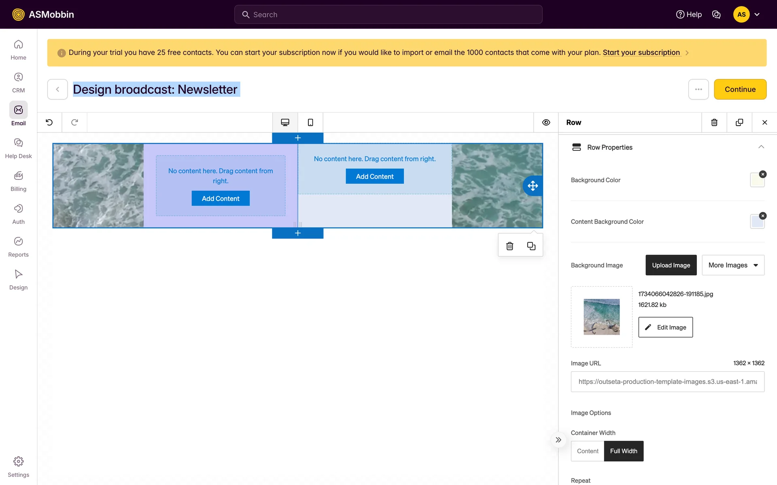This screenshot has height=485, width=777.
Task: Open the AS account menu chevron
Action: tap(757, 15)
